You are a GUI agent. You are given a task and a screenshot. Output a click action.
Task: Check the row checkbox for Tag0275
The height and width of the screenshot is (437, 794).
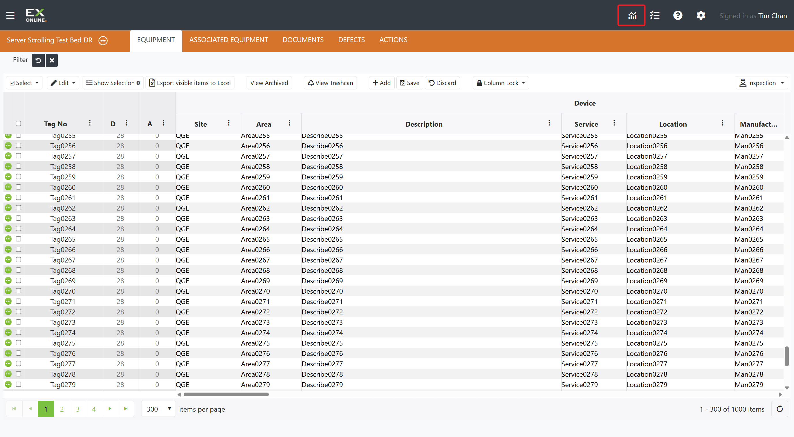coord(18,342)
